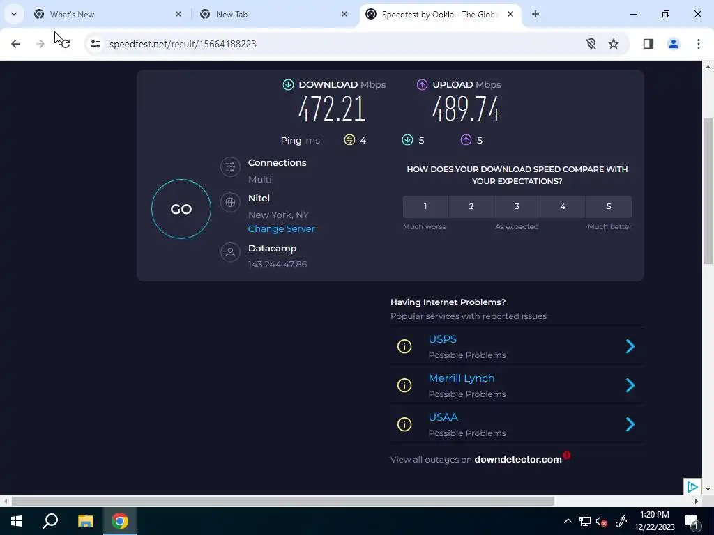Open the browser side panel
The height and width of the screenshot is (535, 714).
pyautogui.click(x=648, y=44)
